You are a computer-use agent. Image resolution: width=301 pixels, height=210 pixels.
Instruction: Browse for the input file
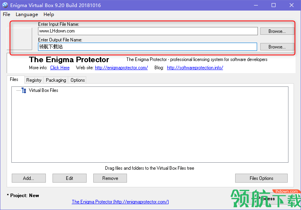pyautogui.click(x=277, y=31)
